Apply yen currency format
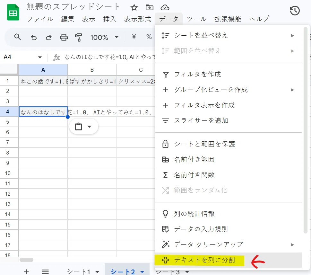Viewport: 311px width, 275px height. [x=134, y=37]
